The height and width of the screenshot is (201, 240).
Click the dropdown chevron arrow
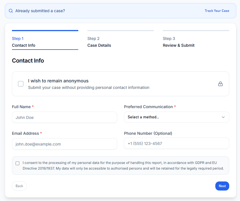(223, 117)
